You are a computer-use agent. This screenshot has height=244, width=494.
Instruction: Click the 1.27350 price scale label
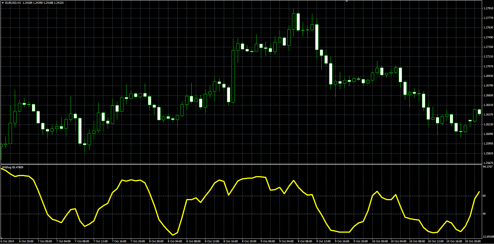(488, 47)
